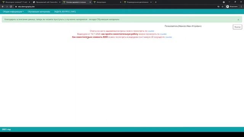This screenshot has height=137, width=244.
Task: Dismiss the green notification banner
Action: coord(238,19)
